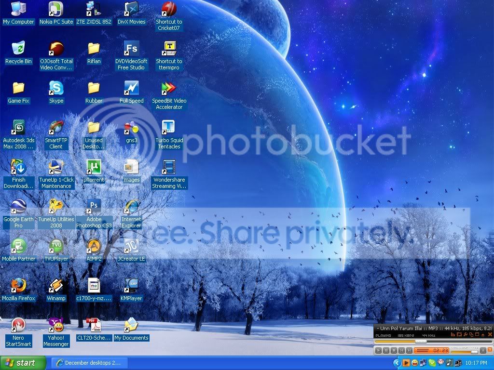494x370 pixels.
Task: Select Wondershare Streaming Video icon
Action: (x=169, y=174)
